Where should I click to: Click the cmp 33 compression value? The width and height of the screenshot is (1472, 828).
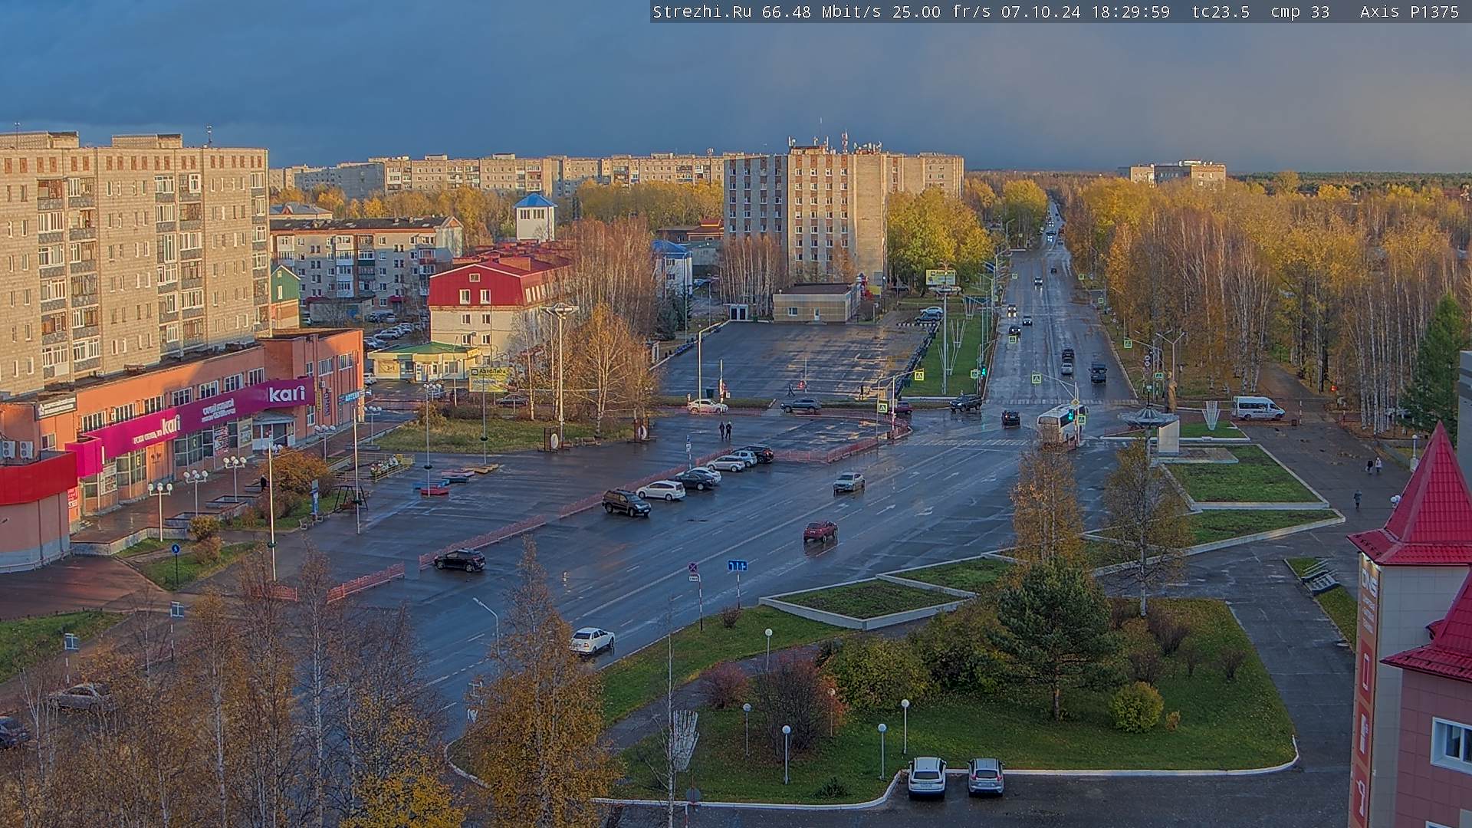(x=1300, y=11)
